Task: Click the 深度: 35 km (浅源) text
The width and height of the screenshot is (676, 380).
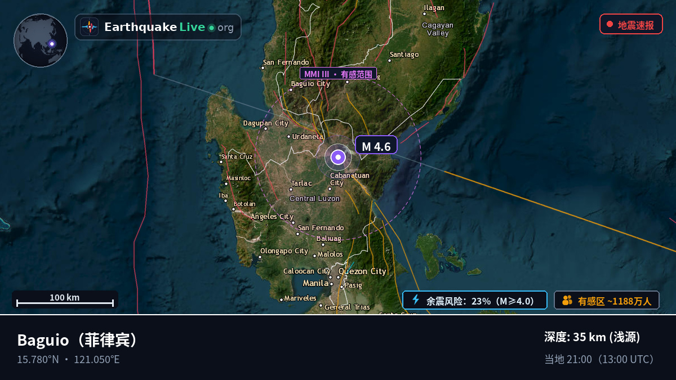Action: tap(592, 337)
